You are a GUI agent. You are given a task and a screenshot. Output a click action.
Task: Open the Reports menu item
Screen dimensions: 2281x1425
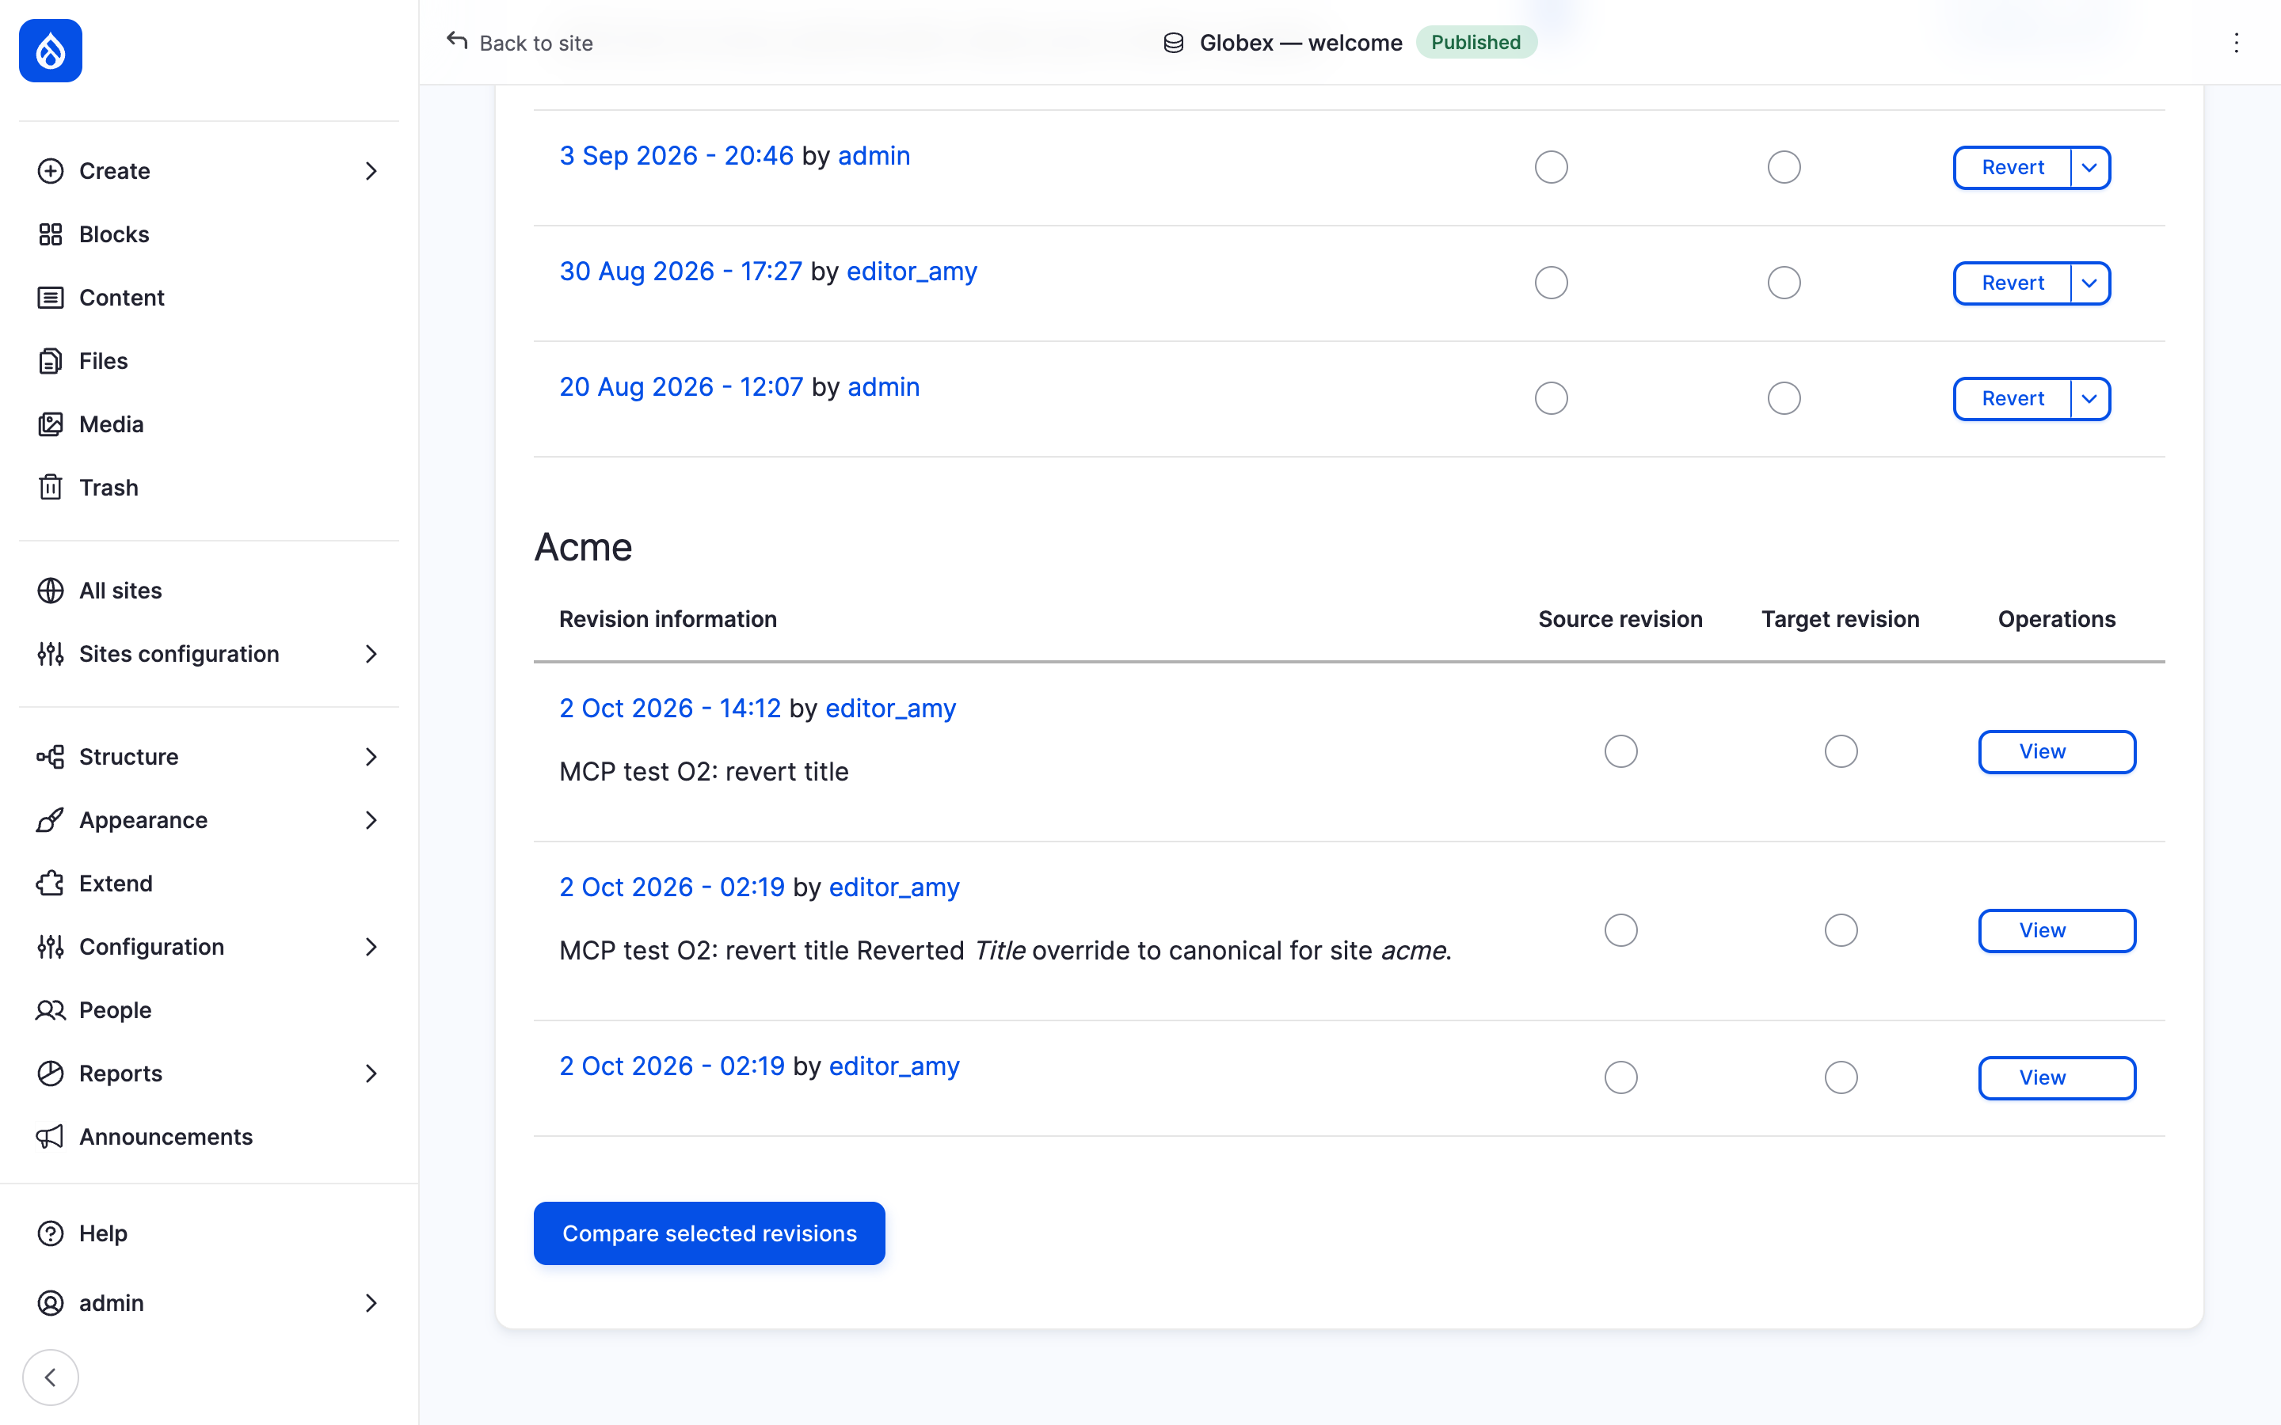209,1073
